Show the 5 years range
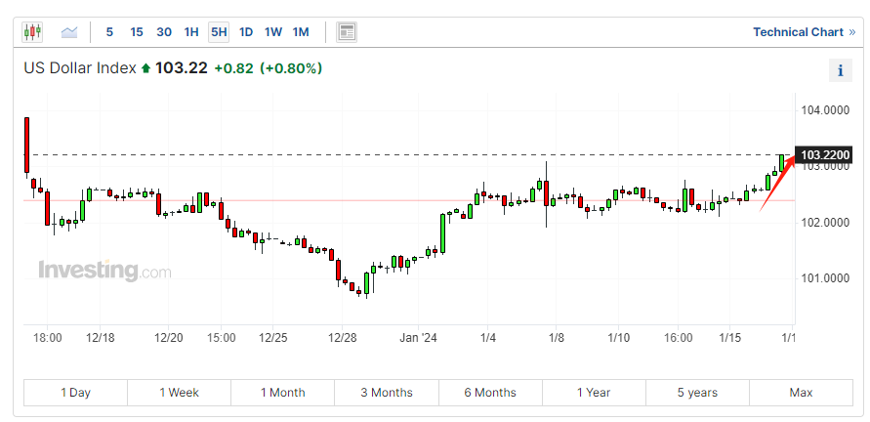Viewport: 870px width, 422px height. coord(697,393)
